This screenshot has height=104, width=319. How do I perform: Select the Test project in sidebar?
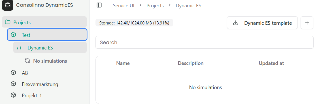tap(47, 35)
